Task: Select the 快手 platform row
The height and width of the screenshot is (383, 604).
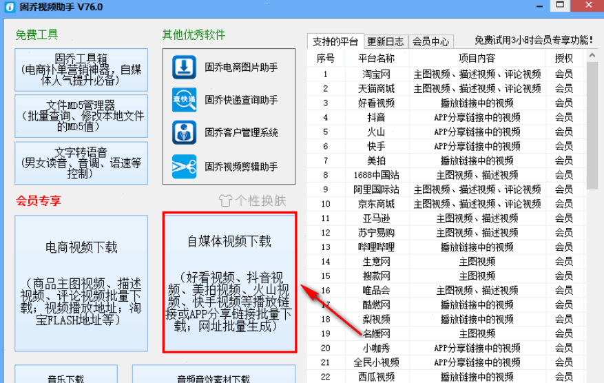Action: coord(446,146)
